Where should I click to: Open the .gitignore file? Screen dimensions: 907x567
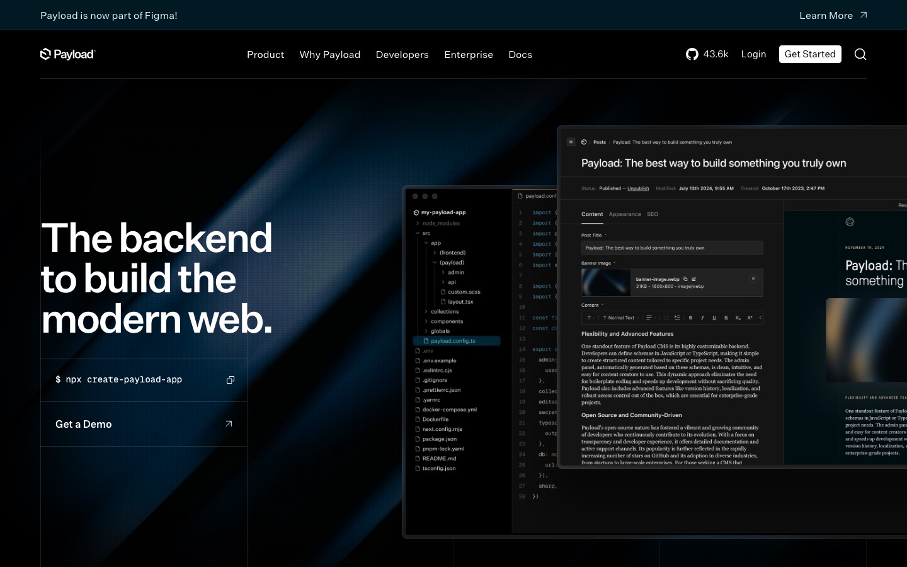(431, 381)
